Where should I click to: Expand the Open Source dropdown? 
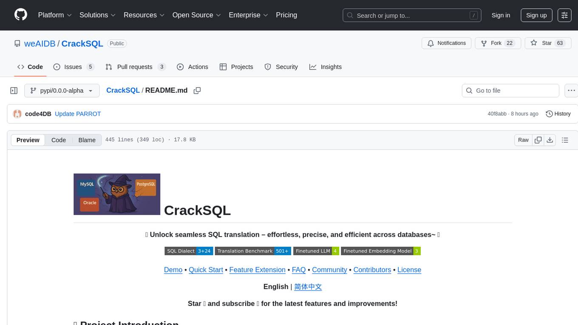[x=196, y=15]
